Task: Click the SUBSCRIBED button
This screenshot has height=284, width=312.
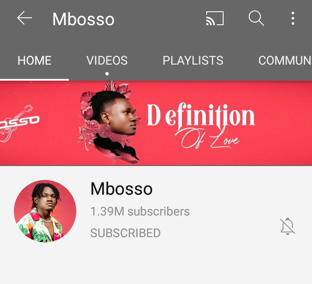Action: (x=125, y=233)
